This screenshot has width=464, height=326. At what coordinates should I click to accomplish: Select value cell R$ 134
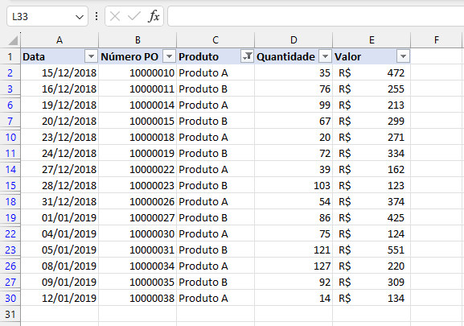tap(372, 298)
